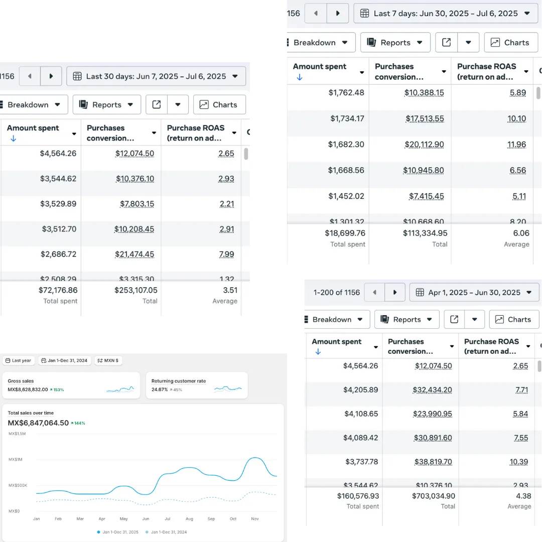
Task: Open export options arrow in Last 30 days panel
Action: click(178, 105)
